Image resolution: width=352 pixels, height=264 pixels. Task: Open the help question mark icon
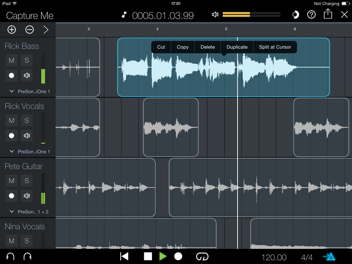(x=311, y=15)
